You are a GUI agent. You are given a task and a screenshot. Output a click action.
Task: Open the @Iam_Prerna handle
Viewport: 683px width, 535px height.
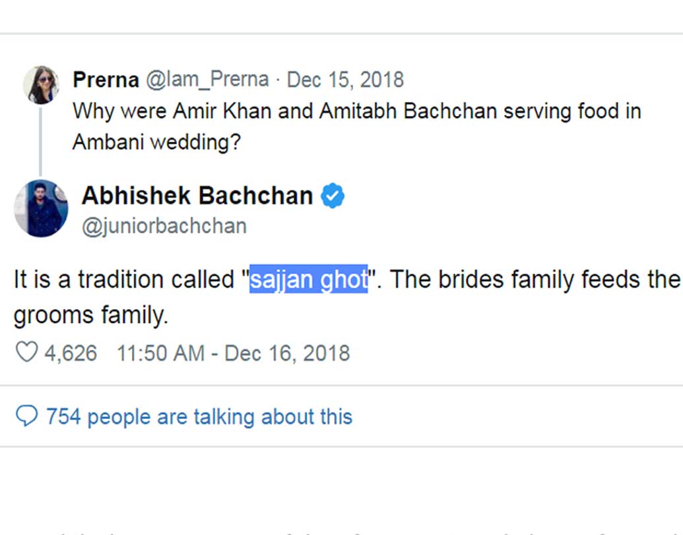point(207,80)
